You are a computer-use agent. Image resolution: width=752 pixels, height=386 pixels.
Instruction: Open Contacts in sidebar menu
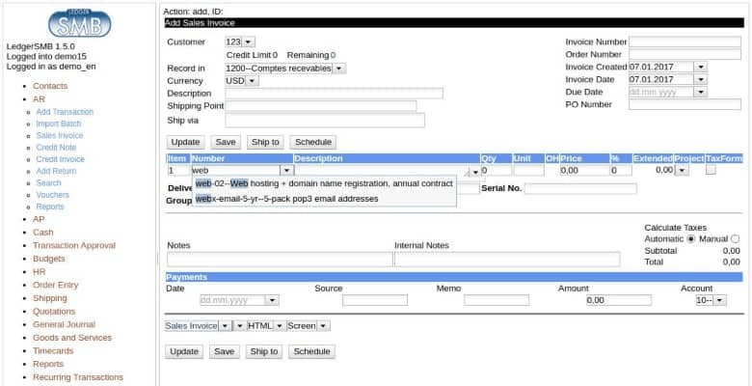(50, 86)
